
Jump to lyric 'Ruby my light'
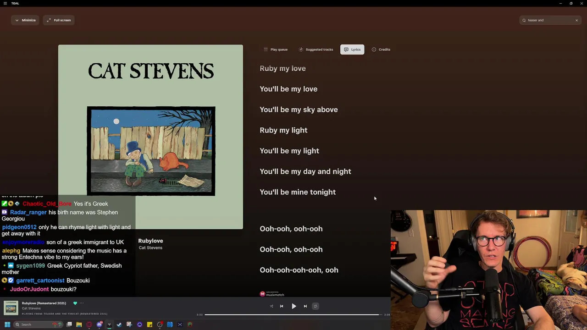click(283, 130)
